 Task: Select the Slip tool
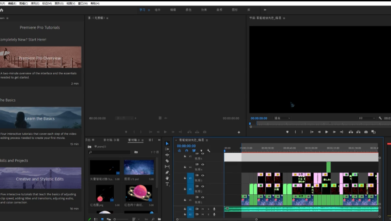(167, 167)
